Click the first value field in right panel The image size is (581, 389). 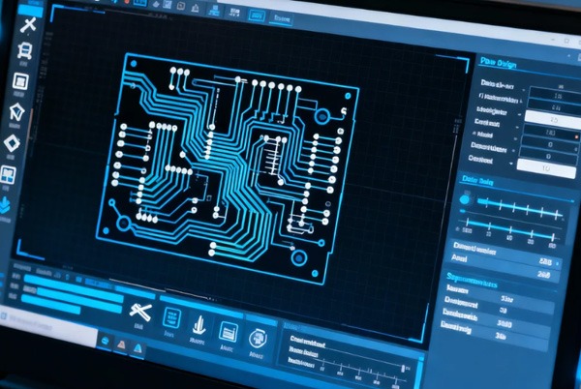coord(556,96)
